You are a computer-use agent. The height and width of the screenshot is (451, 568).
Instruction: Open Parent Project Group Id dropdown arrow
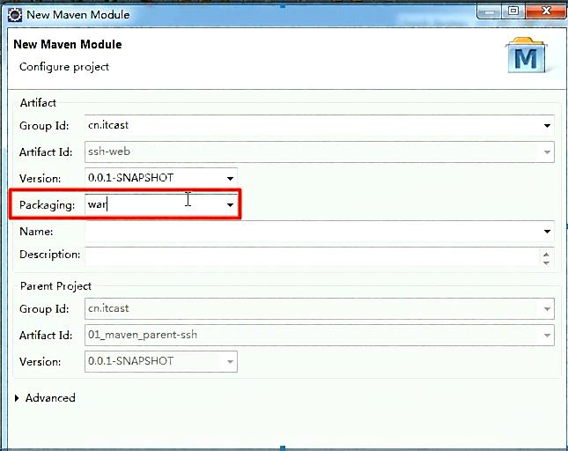pyautogui.click(x=547, y=309)
